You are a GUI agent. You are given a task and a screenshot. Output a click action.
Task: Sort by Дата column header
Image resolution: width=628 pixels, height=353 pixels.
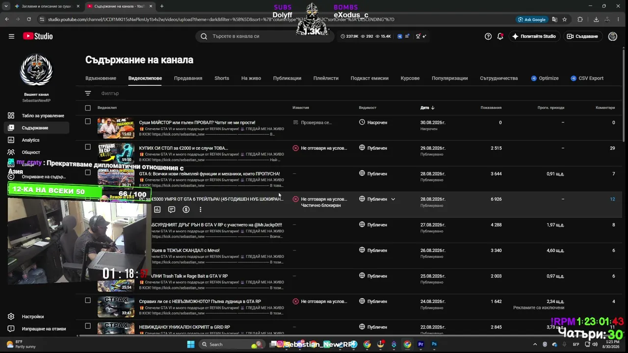click(x=427, y=108)
